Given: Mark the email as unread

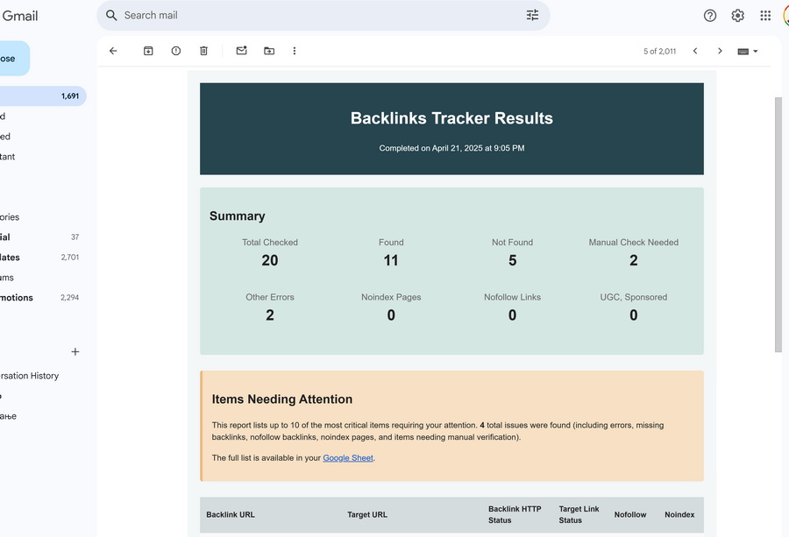Looking at the screenshot, I should pyautogui.click(x=241, y=51).
